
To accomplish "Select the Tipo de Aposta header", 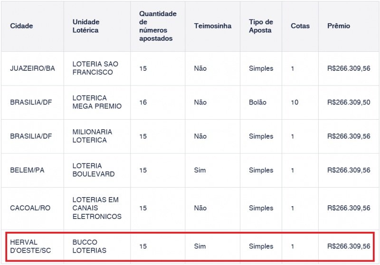I will 261,26.
